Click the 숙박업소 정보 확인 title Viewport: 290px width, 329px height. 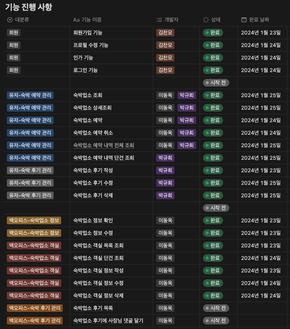click(93, 220)
